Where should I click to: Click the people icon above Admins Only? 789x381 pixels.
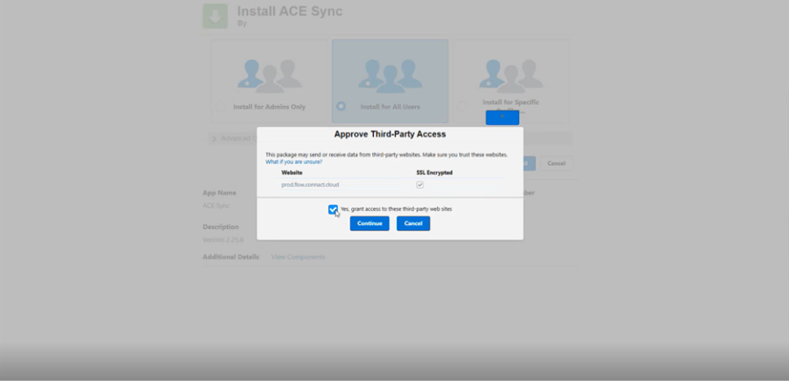point(269,76)
